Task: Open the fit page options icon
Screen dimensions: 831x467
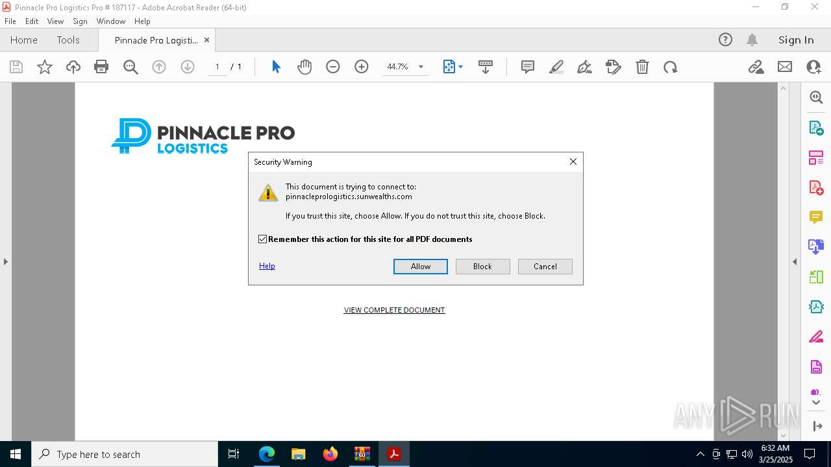Action: [x=449, y=67]
